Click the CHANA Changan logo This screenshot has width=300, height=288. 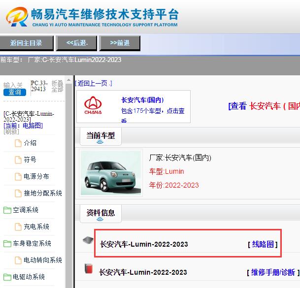[x=93, y=105]
